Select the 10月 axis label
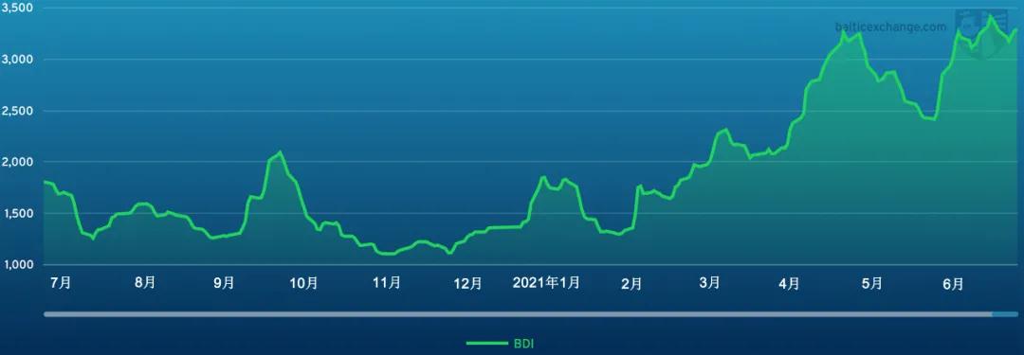Viewport: 1024px width, 355px height. coord(303,283)
